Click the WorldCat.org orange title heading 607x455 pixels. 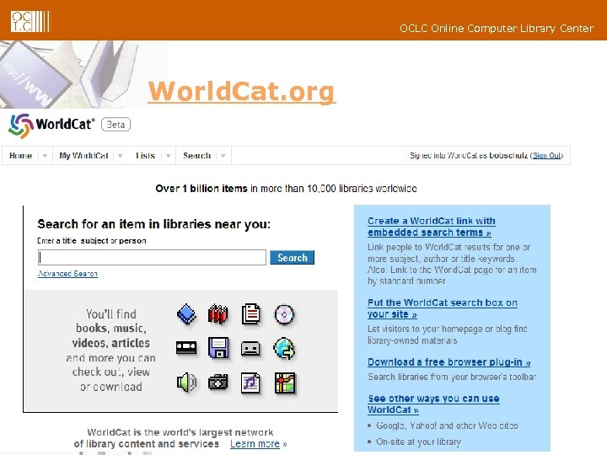pos(242,91)
